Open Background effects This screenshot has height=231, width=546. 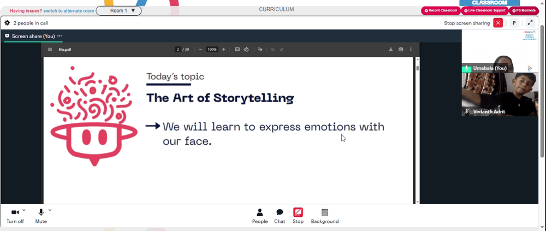pos(324,216)
